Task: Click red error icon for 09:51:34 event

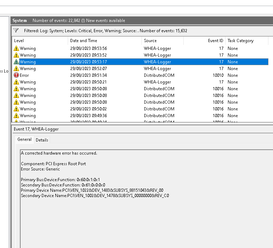Action: 16,75
